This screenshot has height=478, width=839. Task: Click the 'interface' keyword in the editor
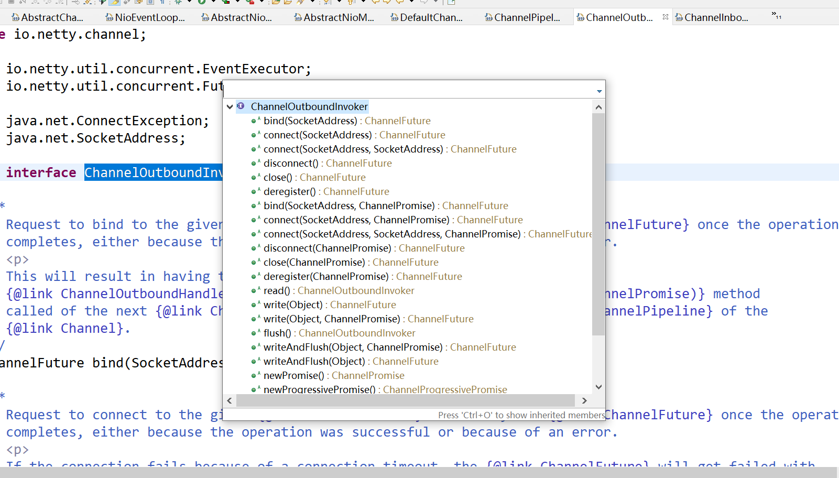[41, 172]
